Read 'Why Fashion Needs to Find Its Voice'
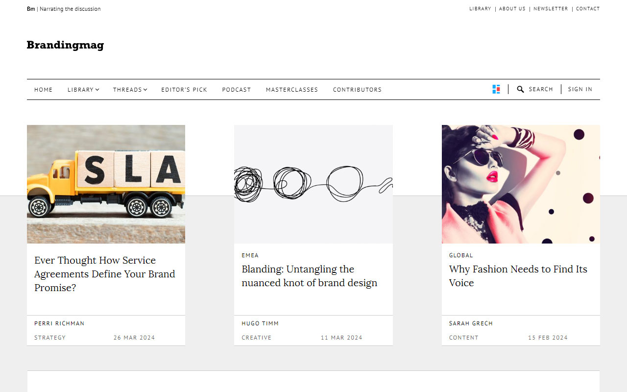 518,276
